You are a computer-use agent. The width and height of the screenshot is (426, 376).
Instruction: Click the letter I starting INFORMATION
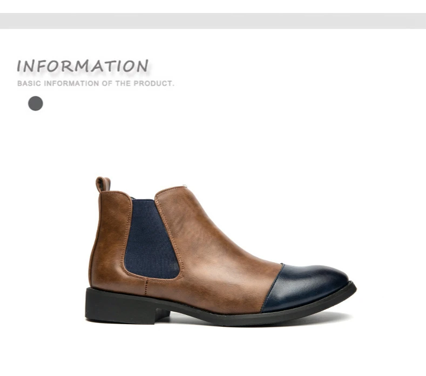[19, 66]
